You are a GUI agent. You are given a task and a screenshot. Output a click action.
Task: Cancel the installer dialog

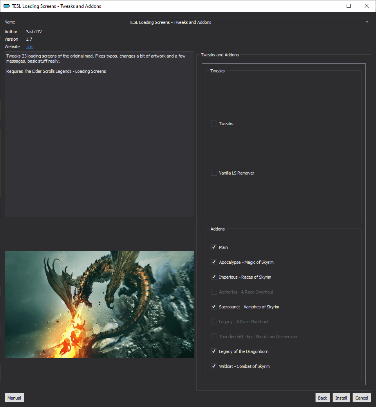[x=362, y=398]
